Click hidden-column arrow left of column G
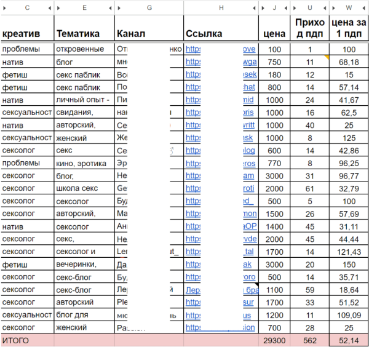Image resolution: width=369 pixels, height=347 pixels. click(x=120, y=8)
